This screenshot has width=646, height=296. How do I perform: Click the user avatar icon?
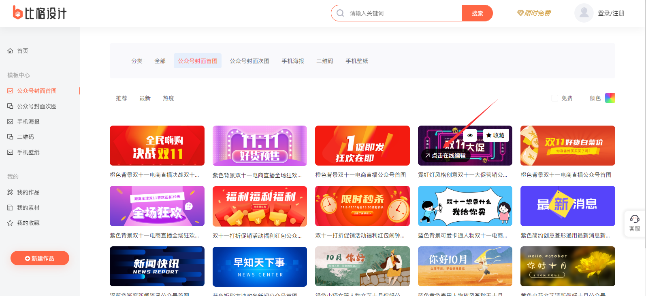click(584, 13)
